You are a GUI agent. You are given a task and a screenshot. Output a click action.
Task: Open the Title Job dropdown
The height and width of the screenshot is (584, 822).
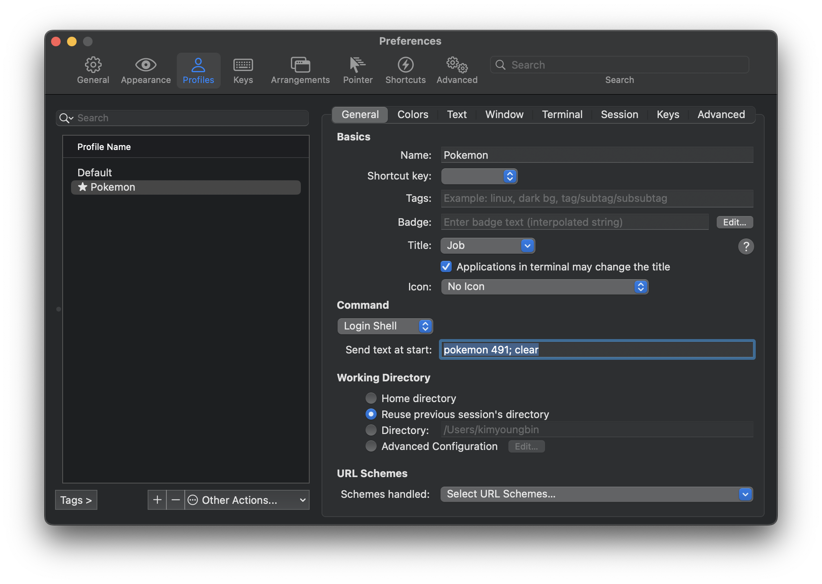[488, 246]
